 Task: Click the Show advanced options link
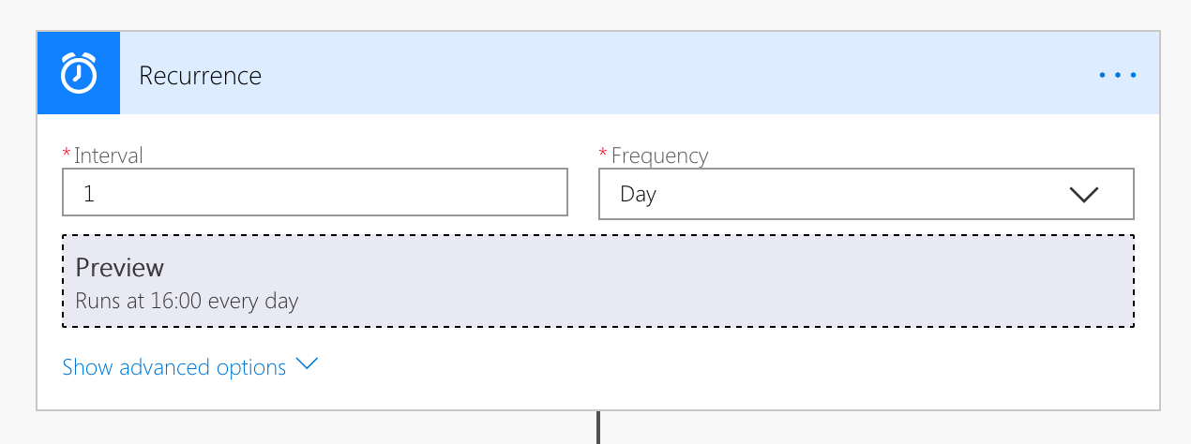[x=174, y=367]
